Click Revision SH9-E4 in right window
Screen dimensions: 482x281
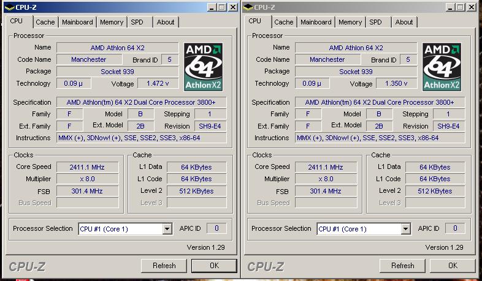(449, 126)
